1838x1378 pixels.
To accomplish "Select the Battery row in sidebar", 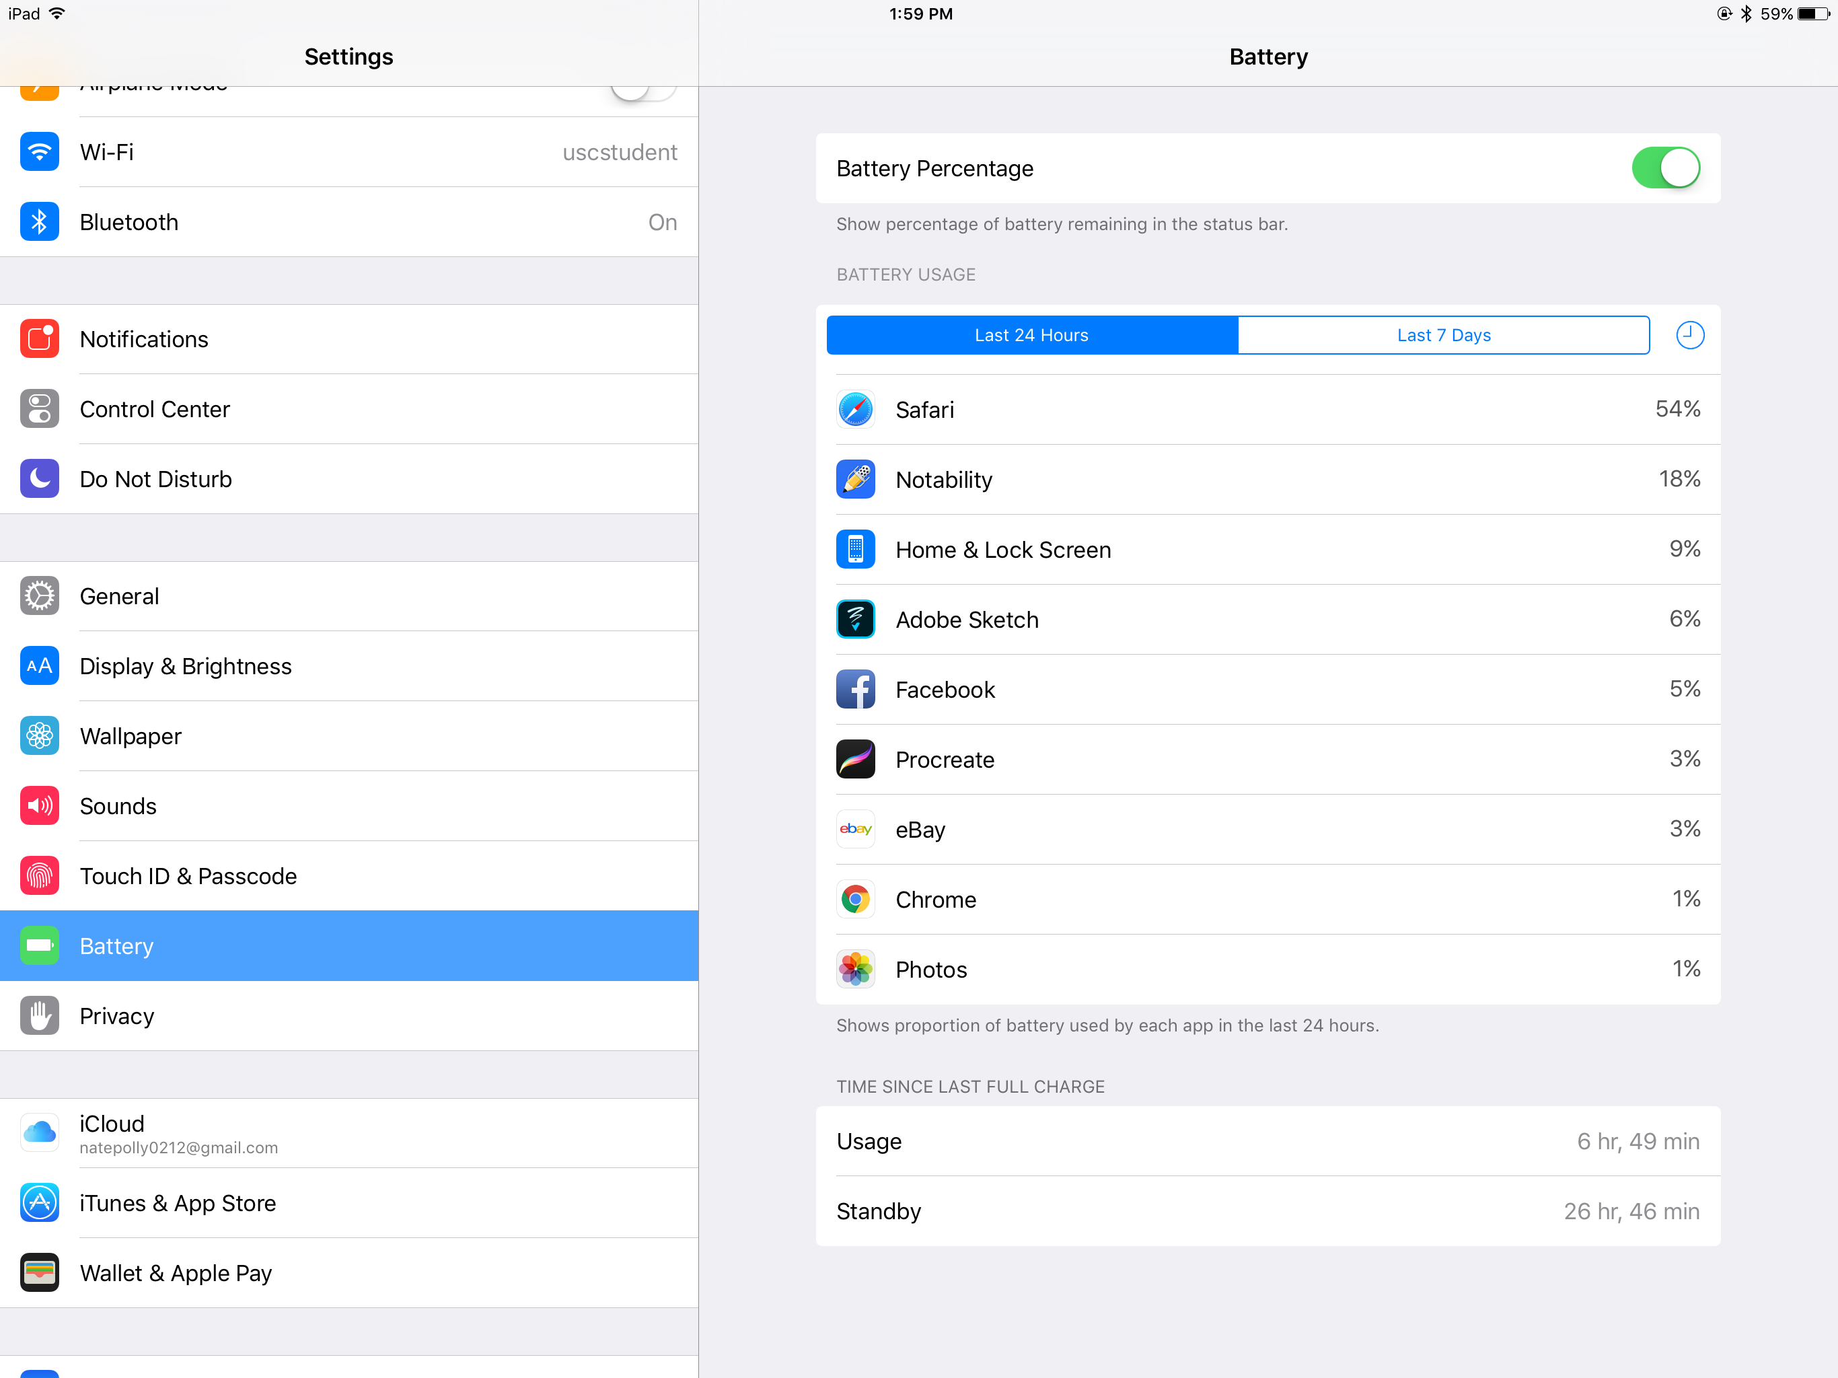I will click(349, 946).
